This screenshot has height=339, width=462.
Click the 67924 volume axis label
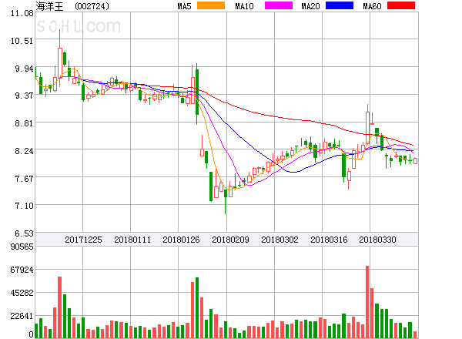pos(22,270)
